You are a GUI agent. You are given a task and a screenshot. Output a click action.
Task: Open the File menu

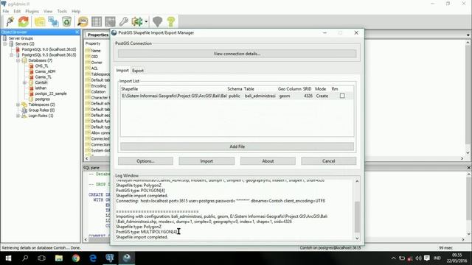click(x=6, y=11)
